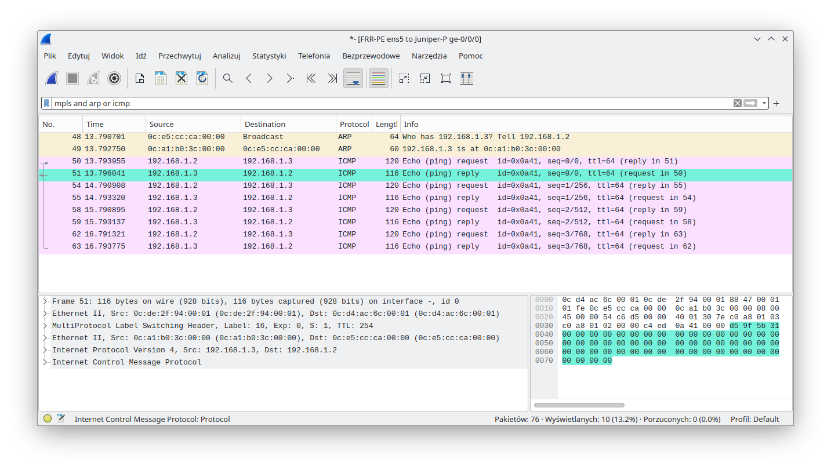Jump to the first packet icon
This screenshot has height=470, width=831.
311,78
